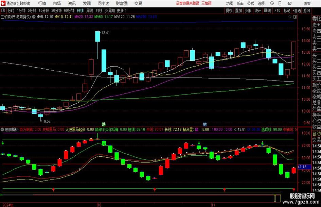This screenshot has height=207, width=321.
Task: Switch to the 月线 monthly tab
Action: 99,11
